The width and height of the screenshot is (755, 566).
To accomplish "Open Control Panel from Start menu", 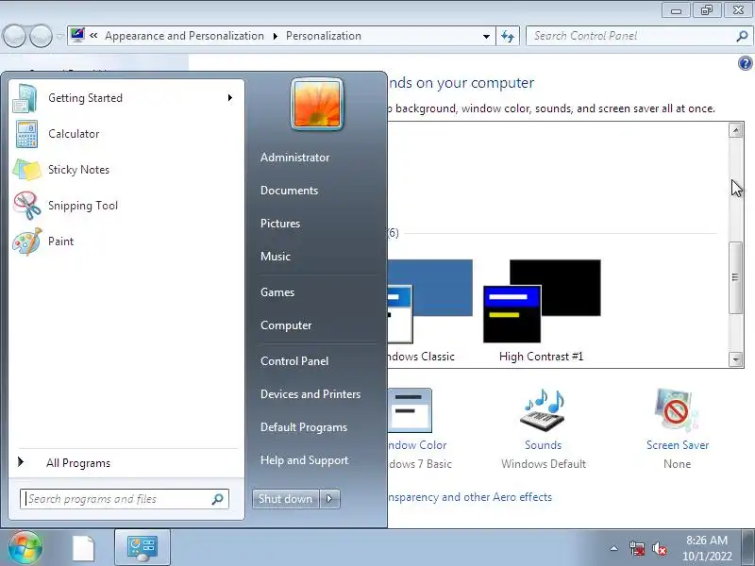I will [294, 361].
